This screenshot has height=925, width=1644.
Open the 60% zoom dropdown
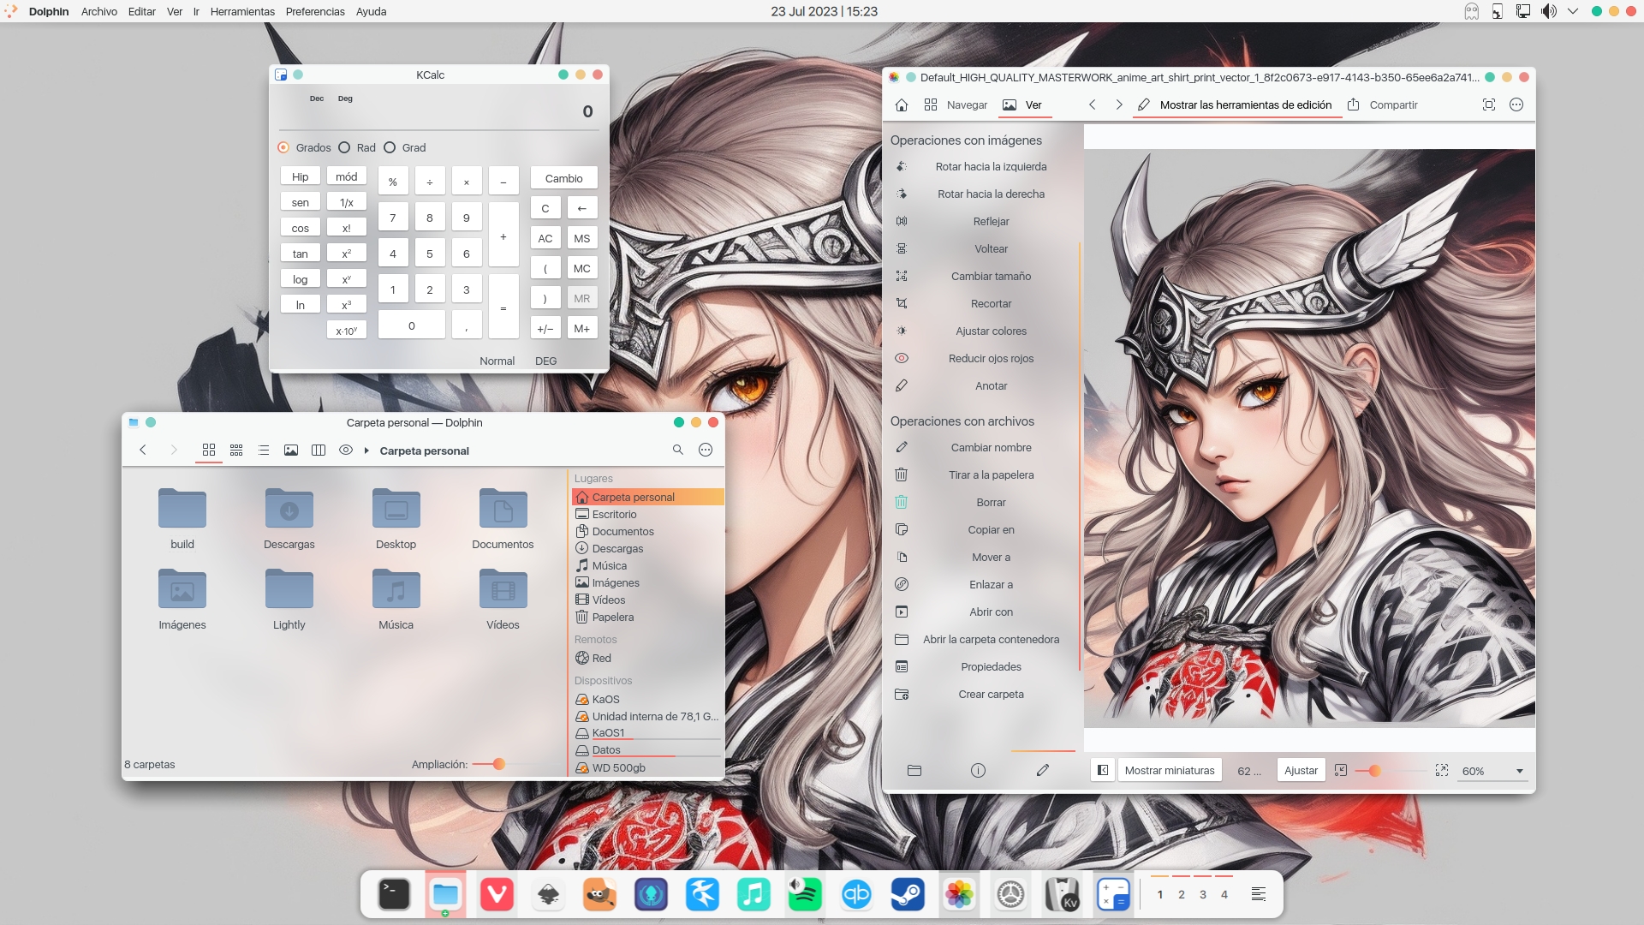point(1493,771)
